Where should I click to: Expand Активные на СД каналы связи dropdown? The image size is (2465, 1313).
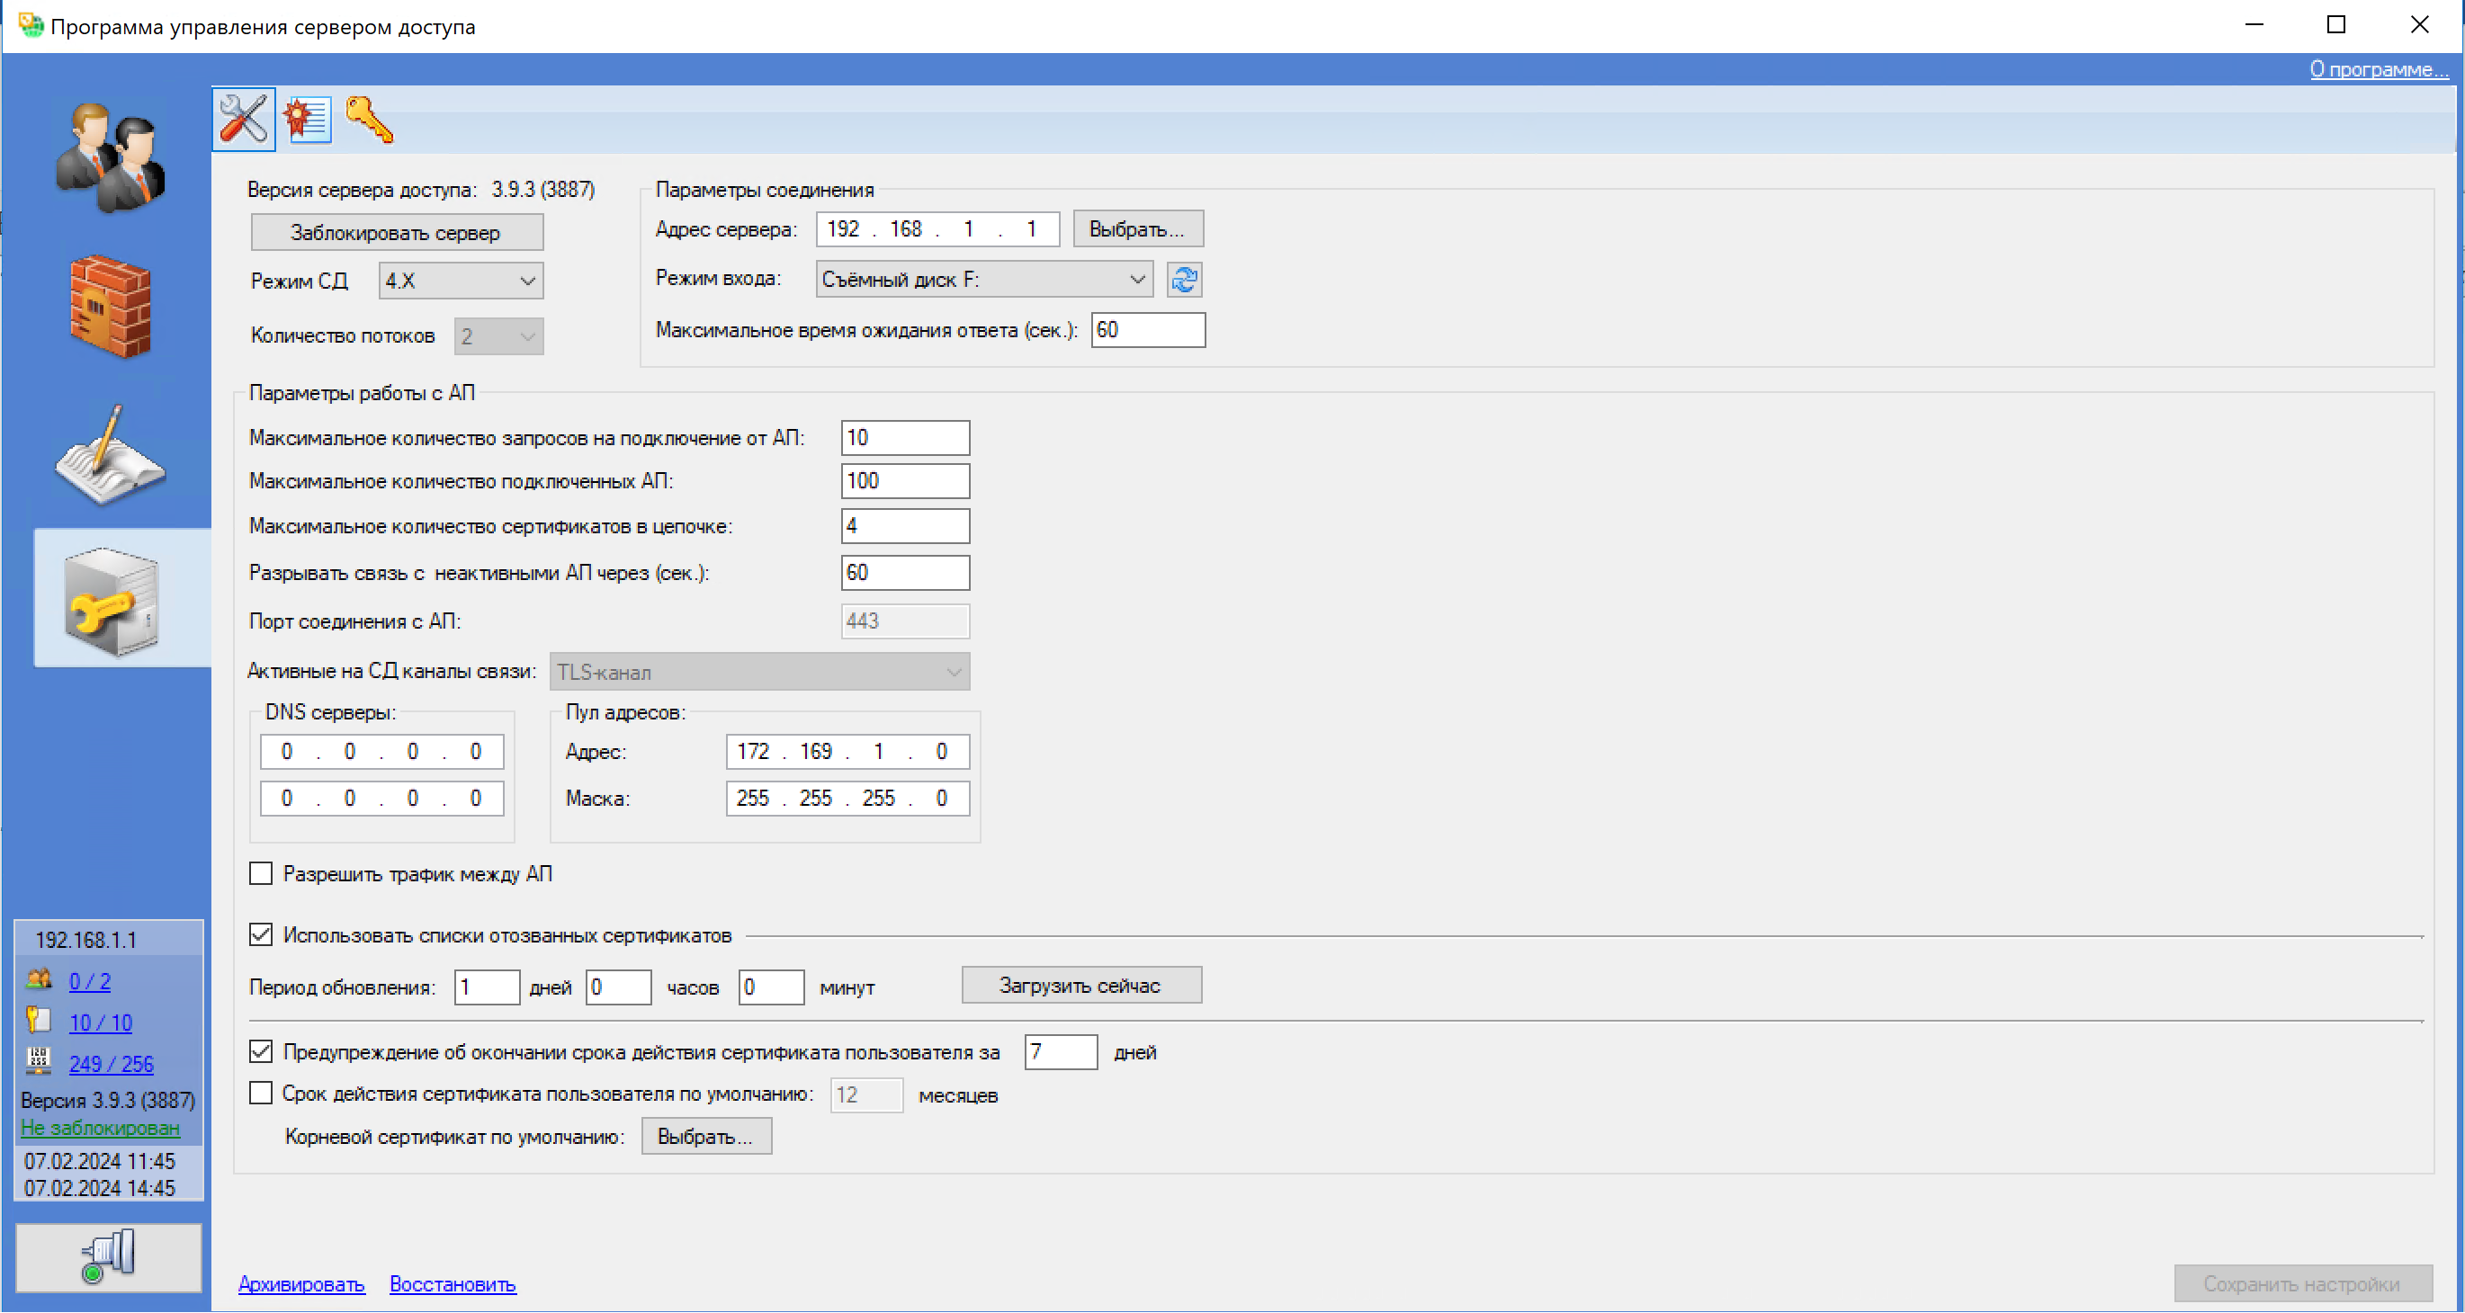(x=758, y=671)
